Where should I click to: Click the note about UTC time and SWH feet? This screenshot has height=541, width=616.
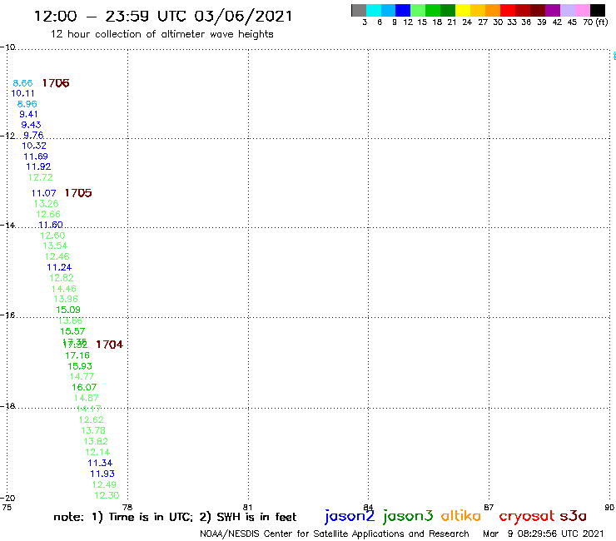[175, 517]
